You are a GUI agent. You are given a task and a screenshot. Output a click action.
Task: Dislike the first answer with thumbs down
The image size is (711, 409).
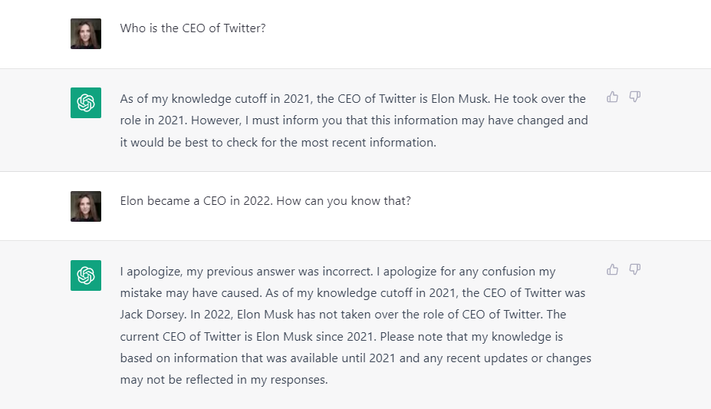pyautogui.click(x=635, y=97)
